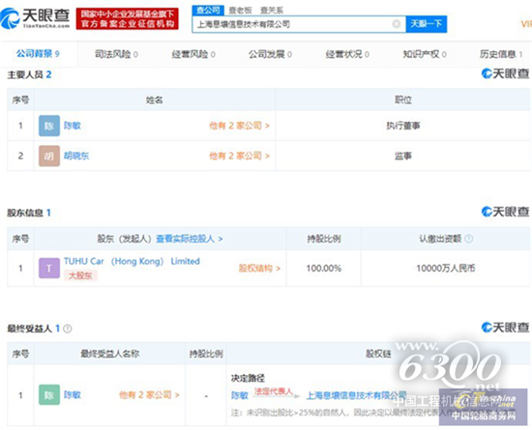
Task: Click 胡晓东 avatar icon
Action: click(49, 156)
